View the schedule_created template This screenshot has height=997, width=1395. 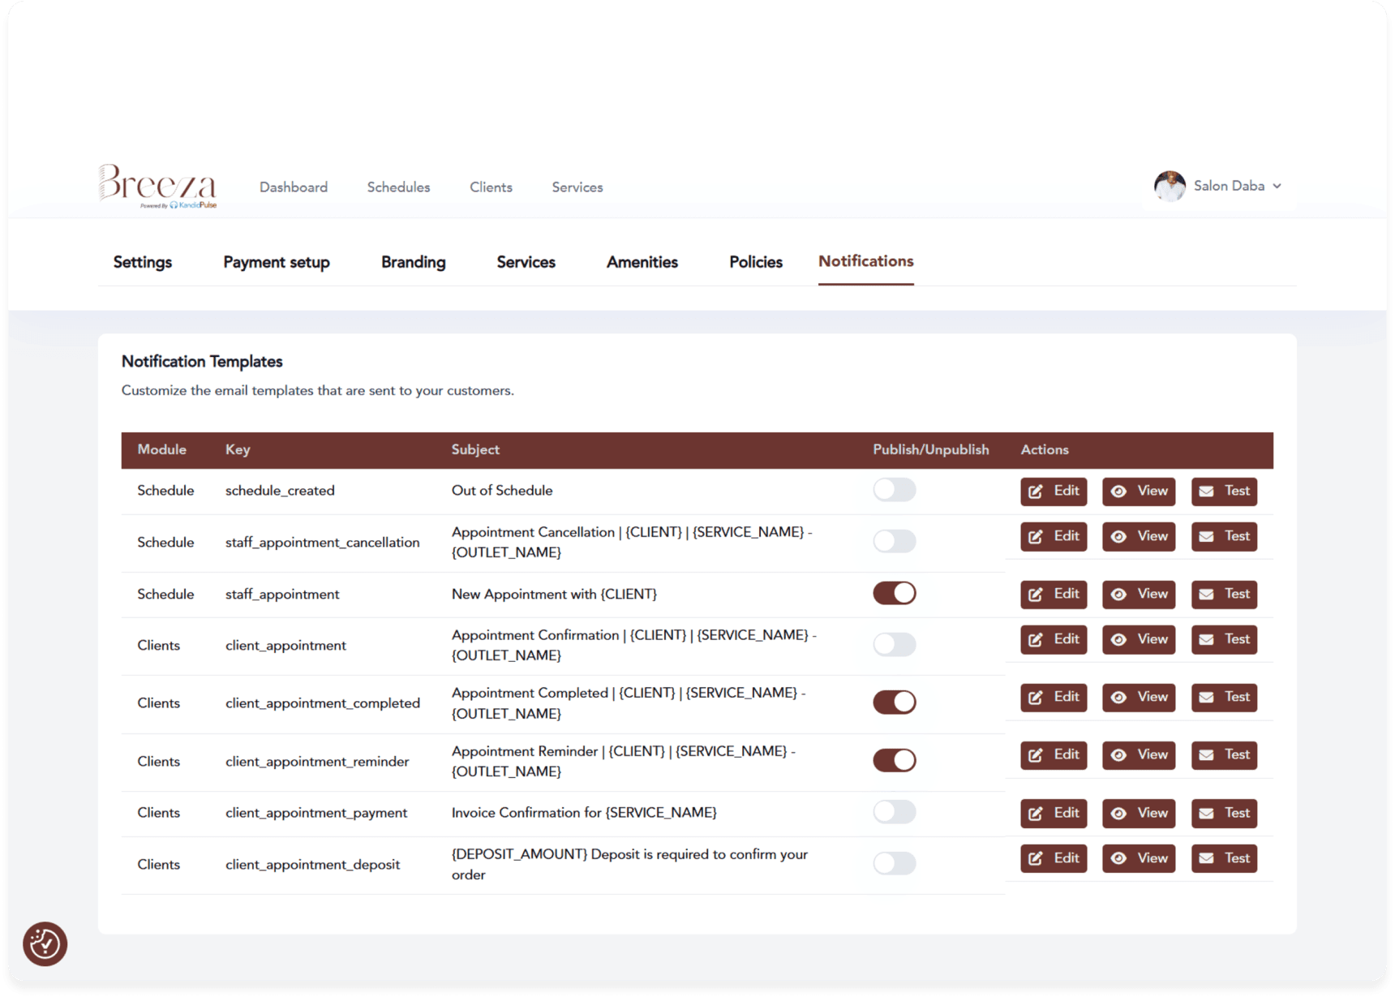pos(1139,491)
